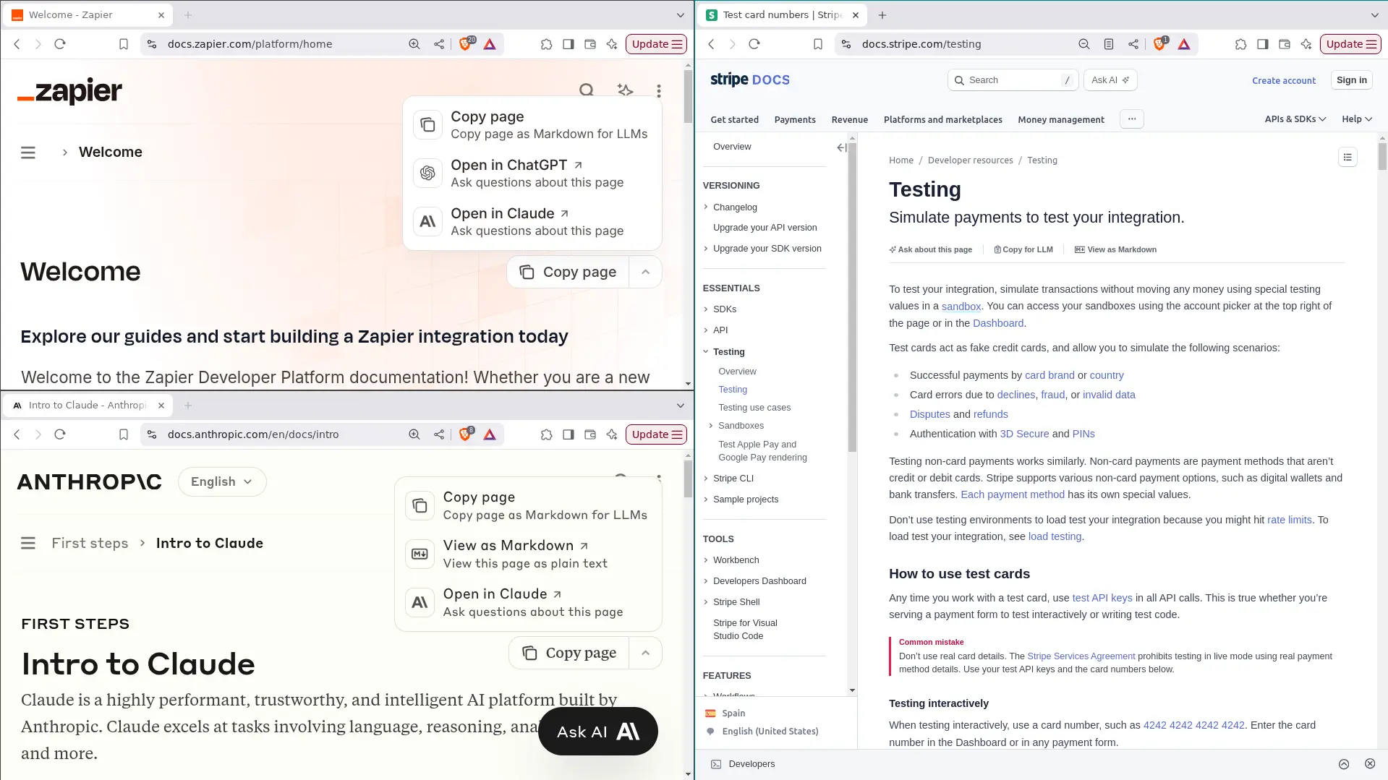Click the ChatGPT logo in the copy menu
The width and height of the screenshot is (1388, 780).
click(x=427, y=173)
